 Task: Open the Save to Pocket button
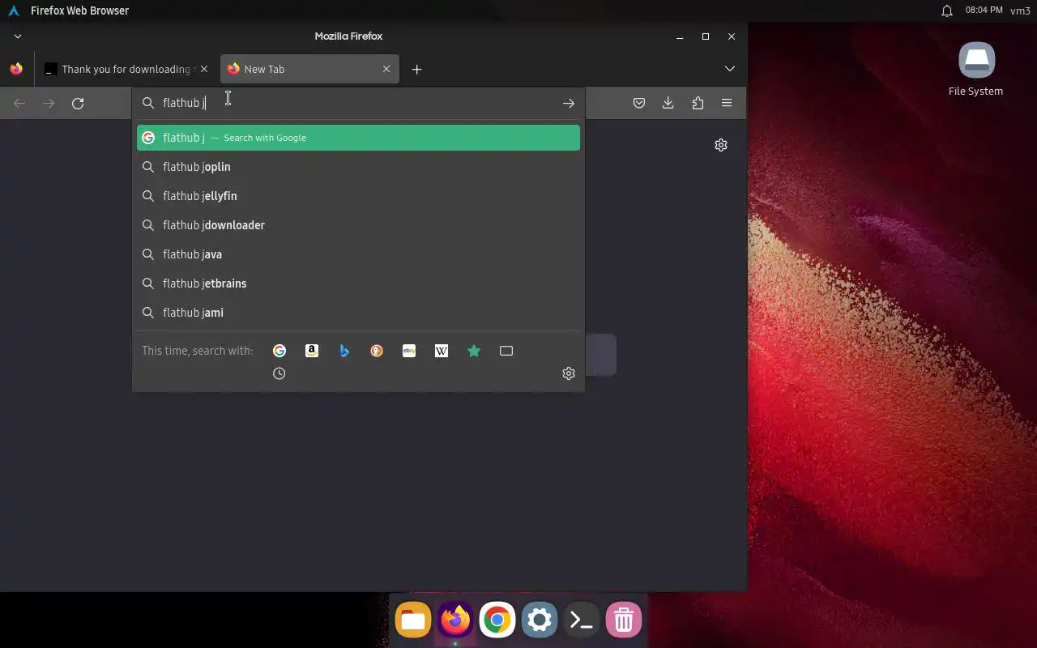[x=639, y=103]
